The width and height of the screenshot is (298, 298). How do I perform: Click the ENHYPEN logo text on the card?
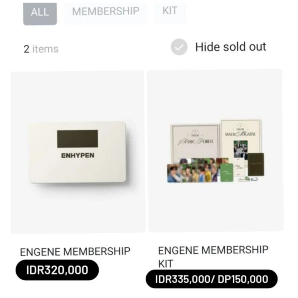pos(77,155)
